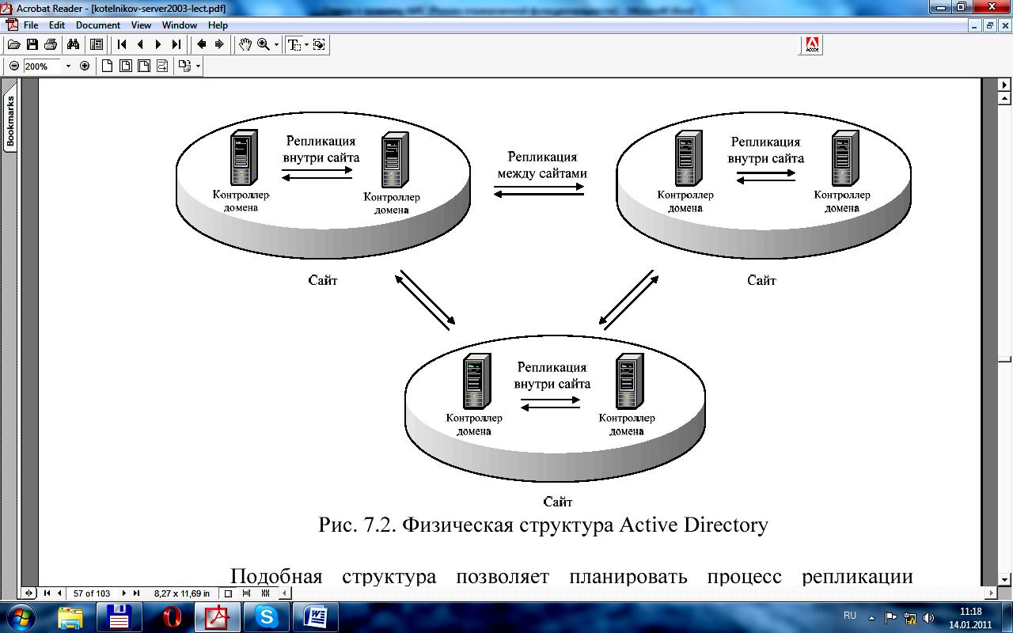Open Find with the binoculars icon
Viewport: 1013px width, 633px height.
74,45
